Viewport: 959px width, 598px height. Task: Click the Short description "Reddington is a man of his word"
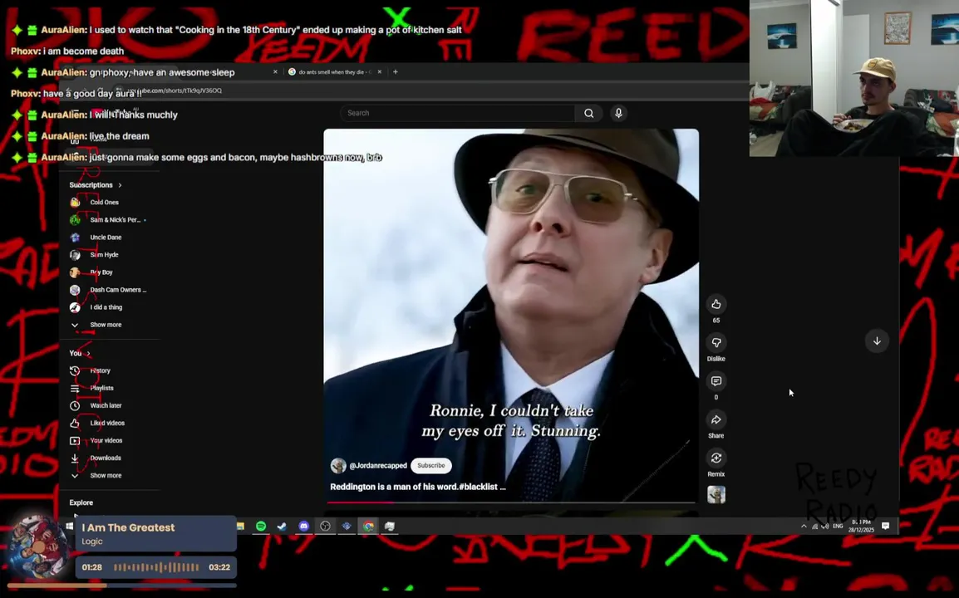418,487
